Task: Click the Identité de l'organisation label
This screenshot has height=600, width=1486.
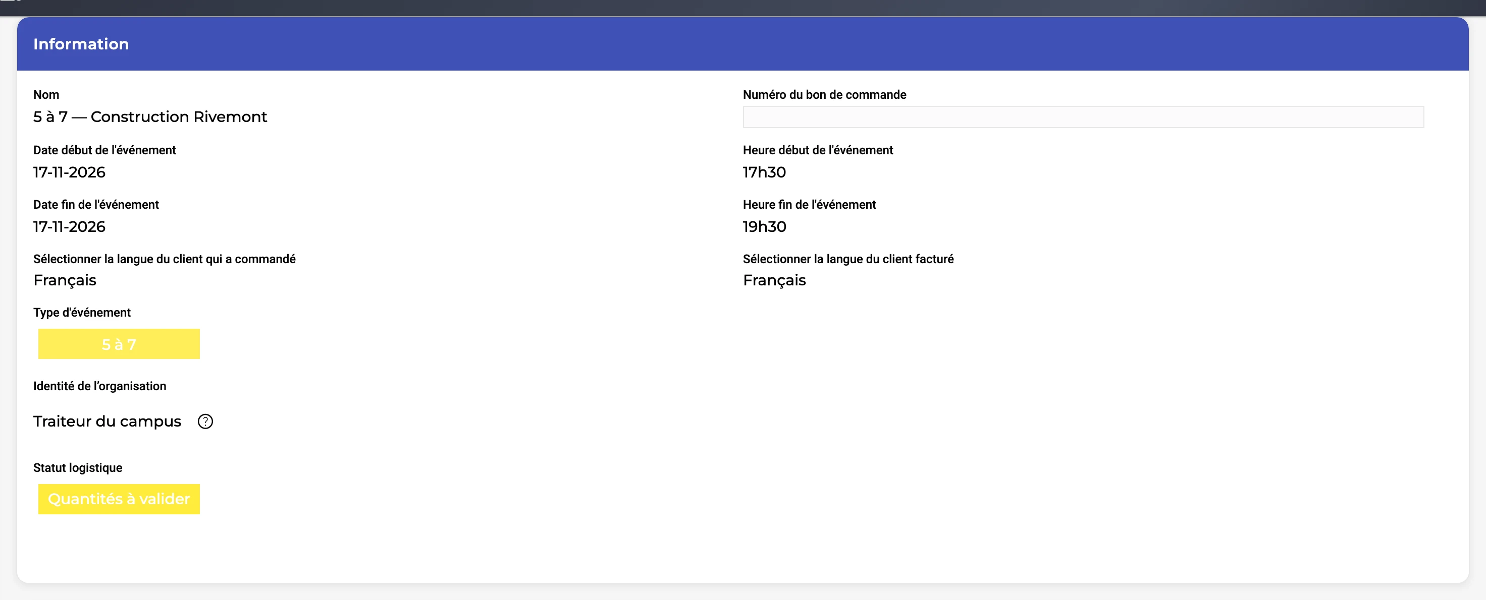Action: pyautogui.click(x=100, y=386)
